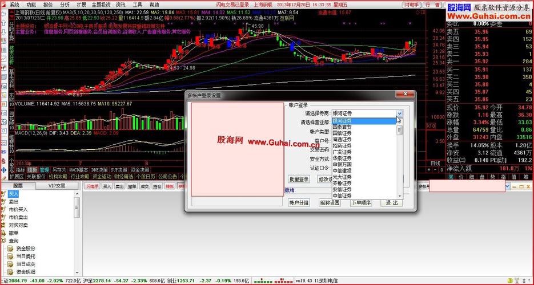Open the 关联报价 tab
This screenshot has width=534, height=285.
coord(36,177)
